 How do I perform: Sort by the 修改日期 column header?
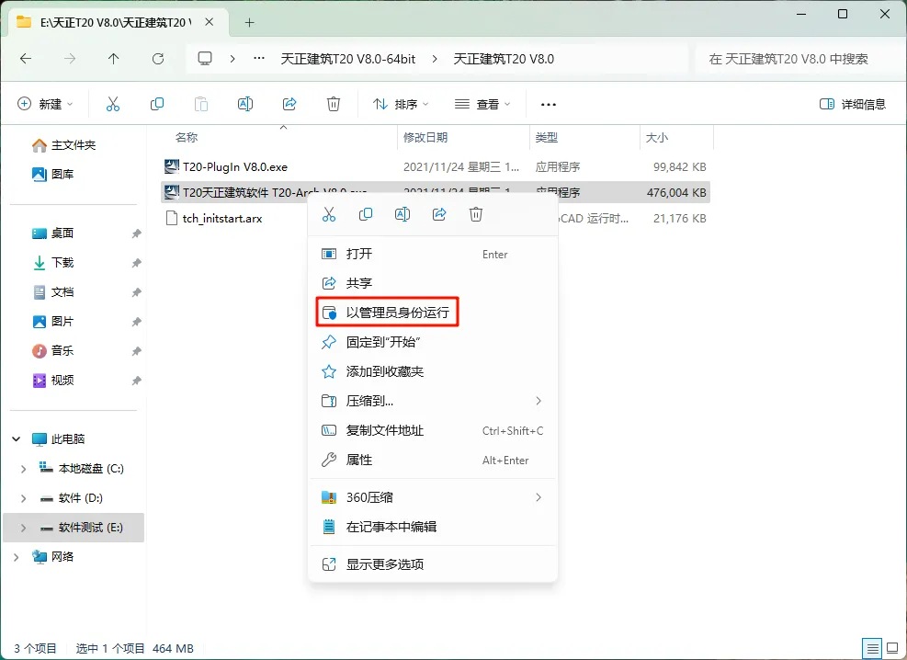pyautogui.click(x=464, y=138)
